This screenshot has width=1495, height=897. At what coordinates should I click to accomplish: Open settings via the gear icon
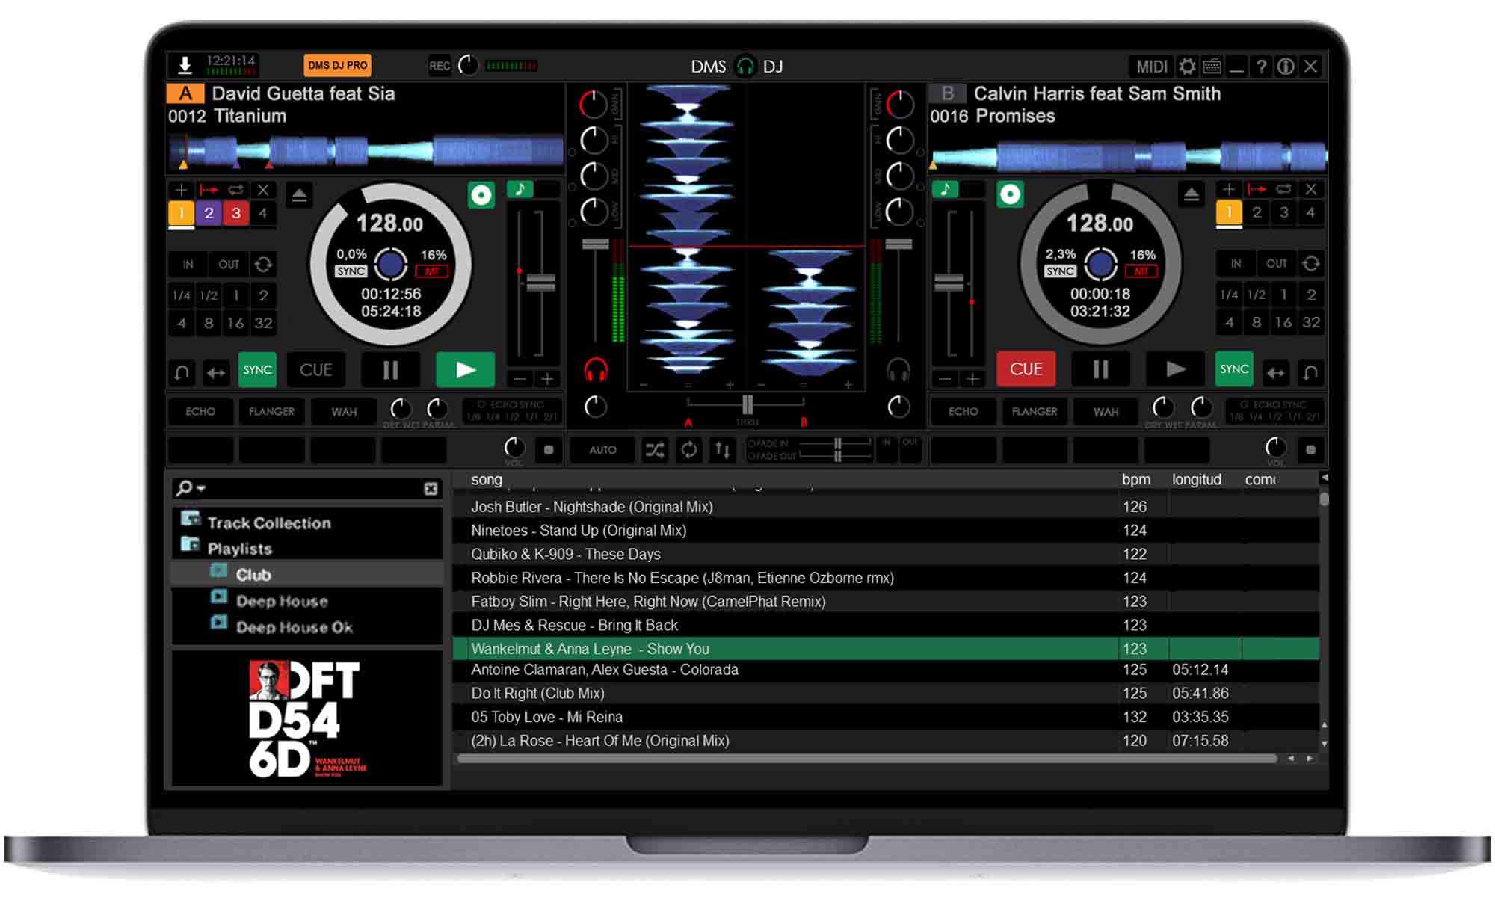(x=1186, y=67)
